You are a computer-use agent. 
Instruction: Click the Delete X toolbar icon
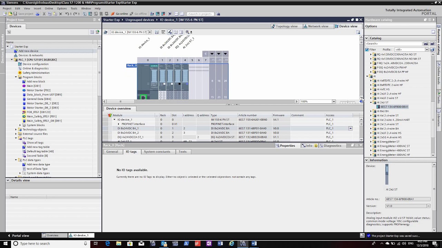[61, 14]
